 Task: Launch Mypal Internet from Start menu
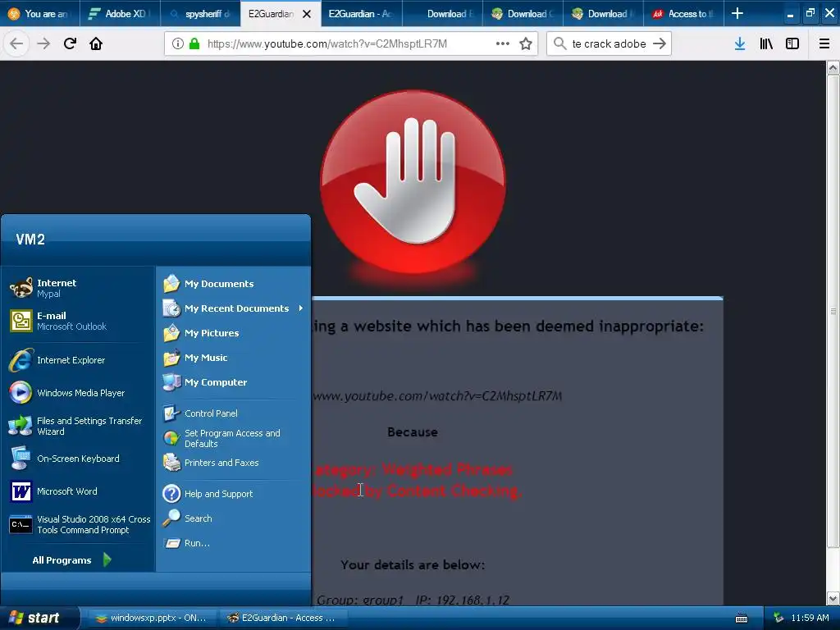tap(78, 288)
